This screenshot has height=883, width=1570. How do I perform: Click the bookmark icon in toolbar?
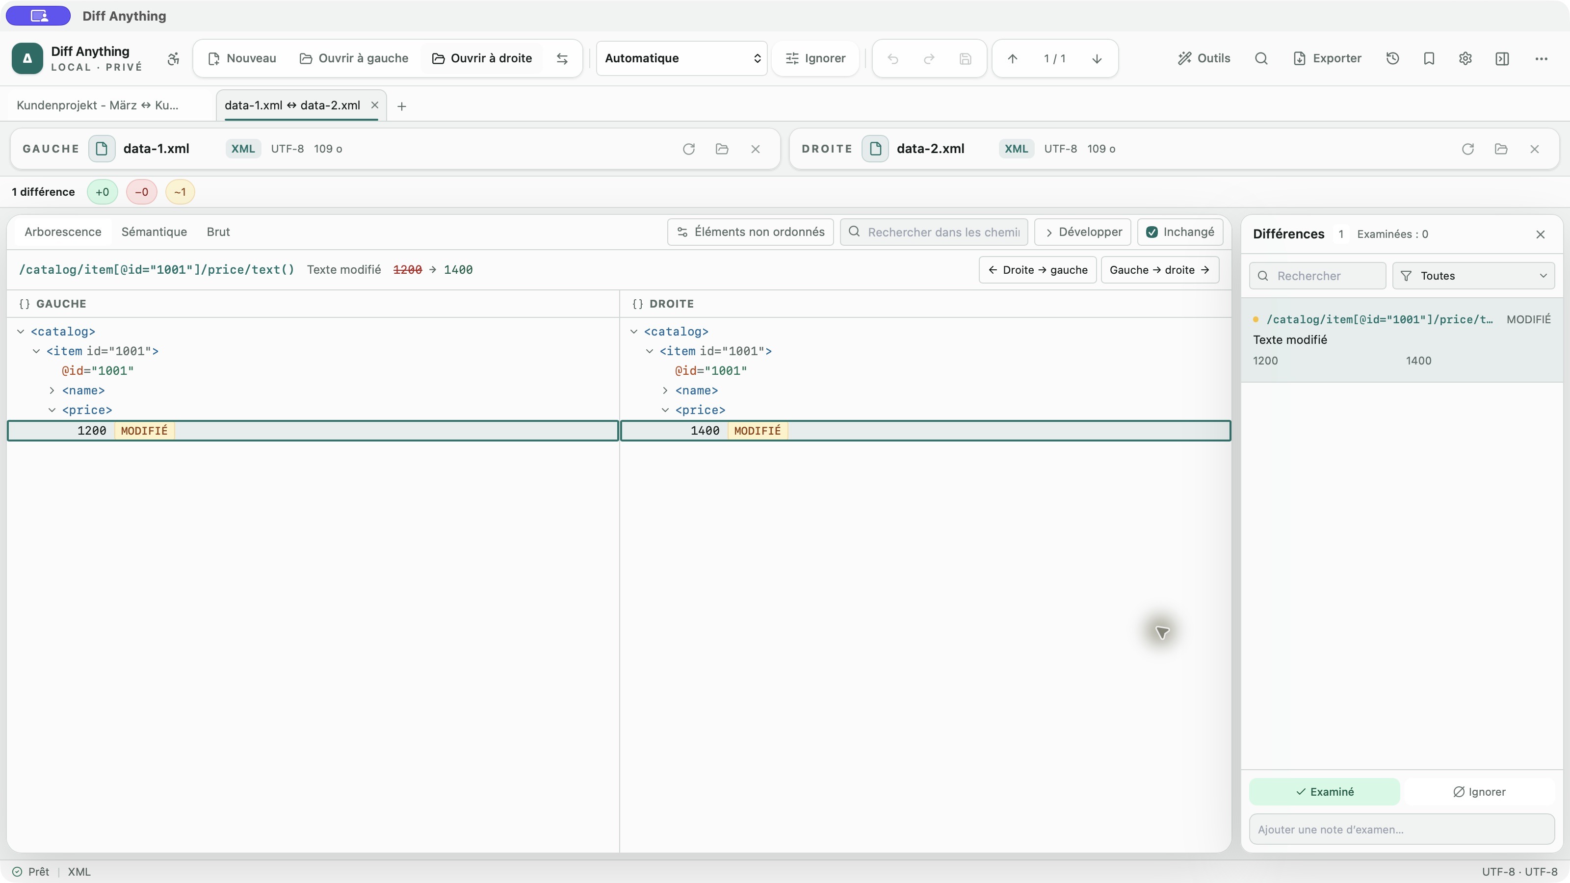(x=1429, y=58)
